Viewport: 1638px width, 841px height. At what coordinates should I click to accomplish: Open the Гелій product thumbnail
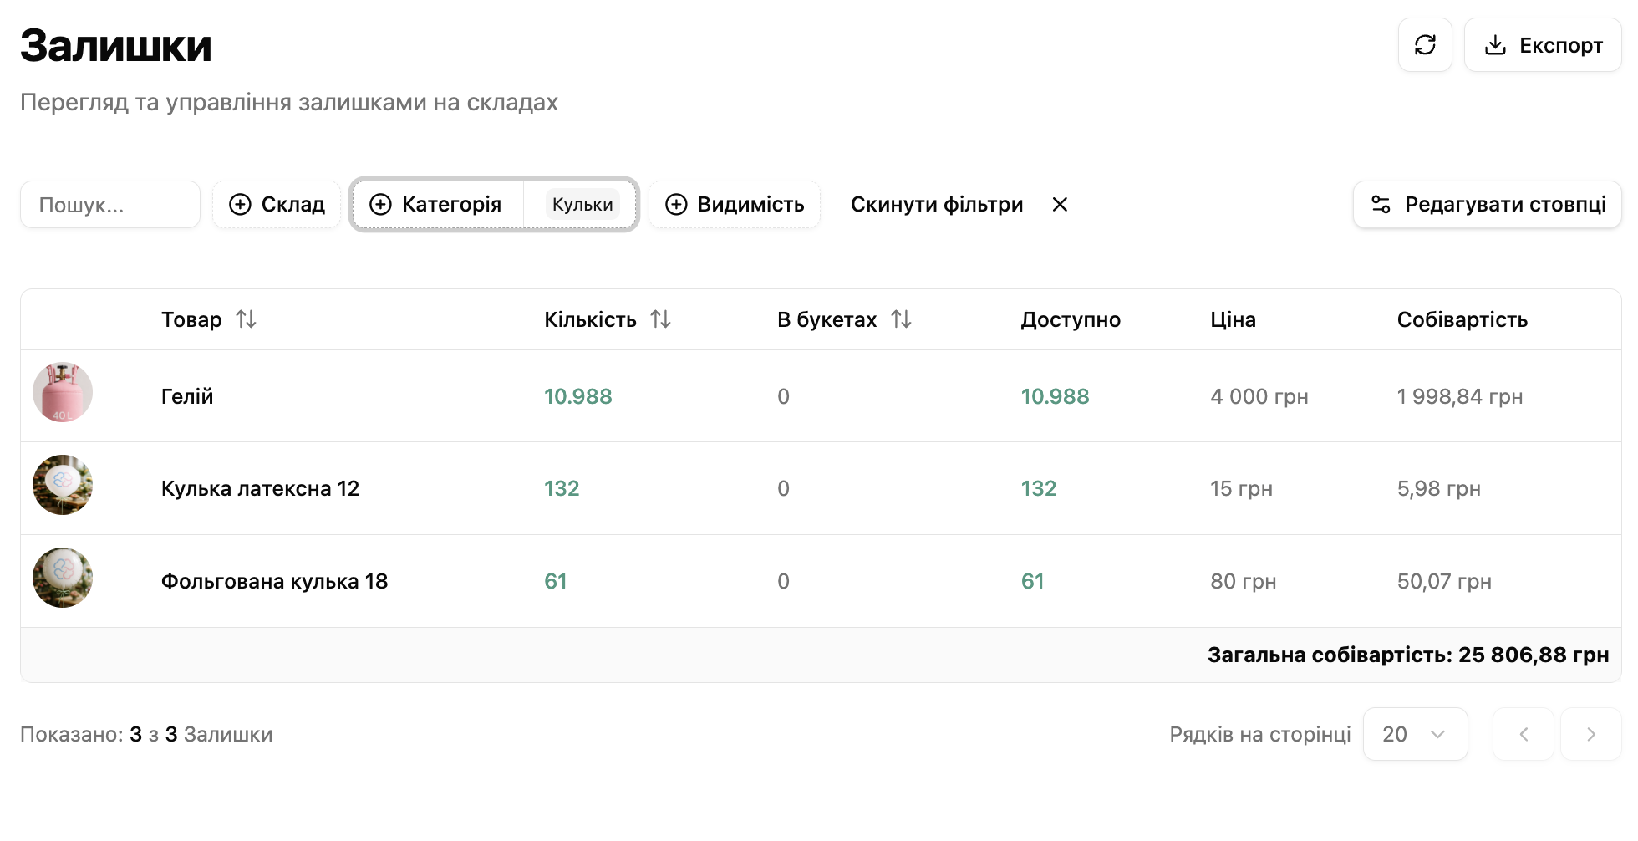[x=63, y=392]
